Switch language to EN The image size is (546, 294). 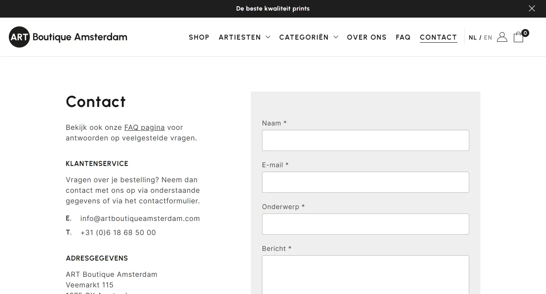tap(488, 37)
